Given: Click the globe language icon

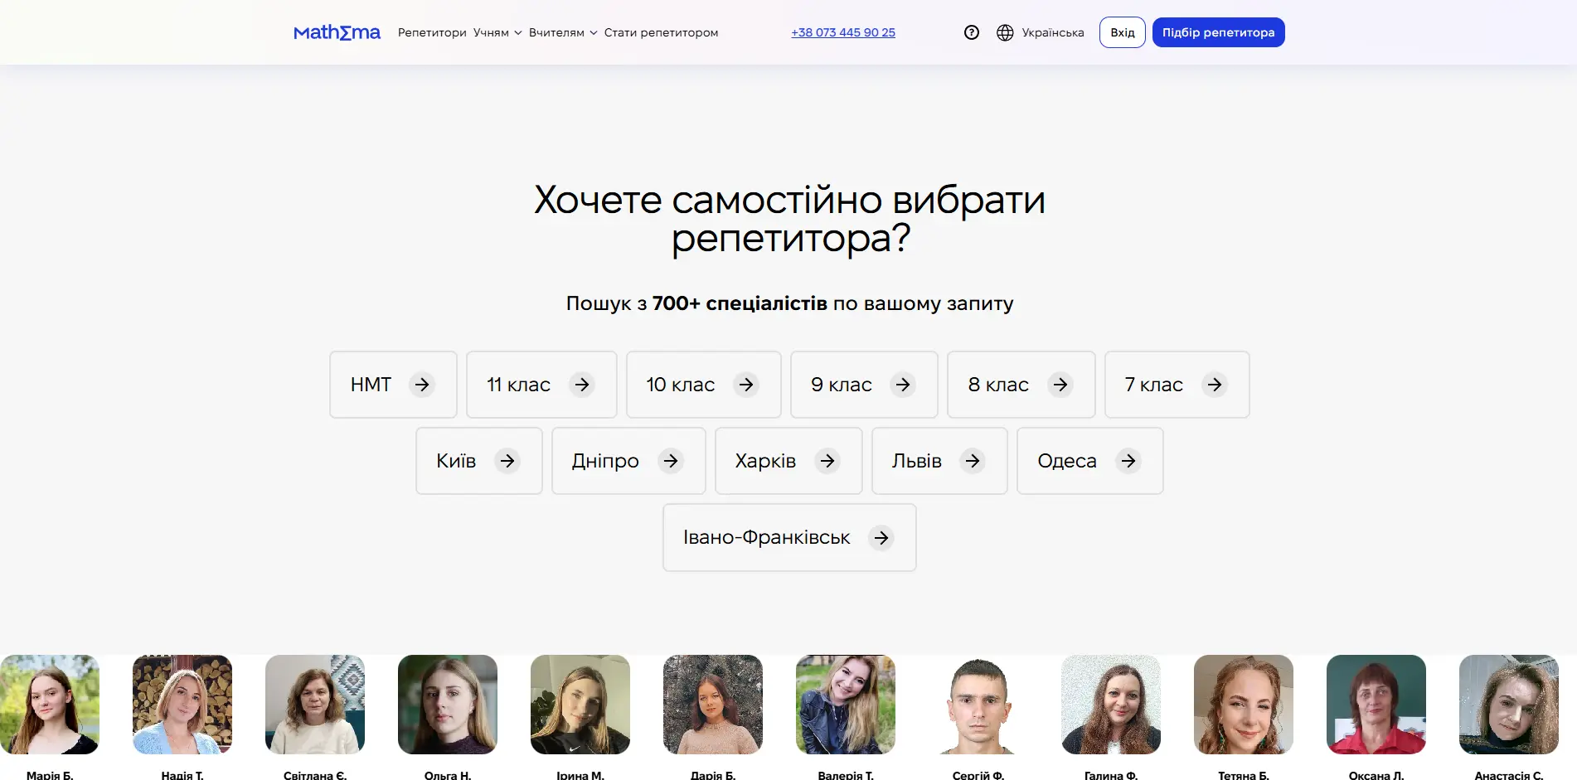Looking at the screenshot, I should pos(1004,31).
